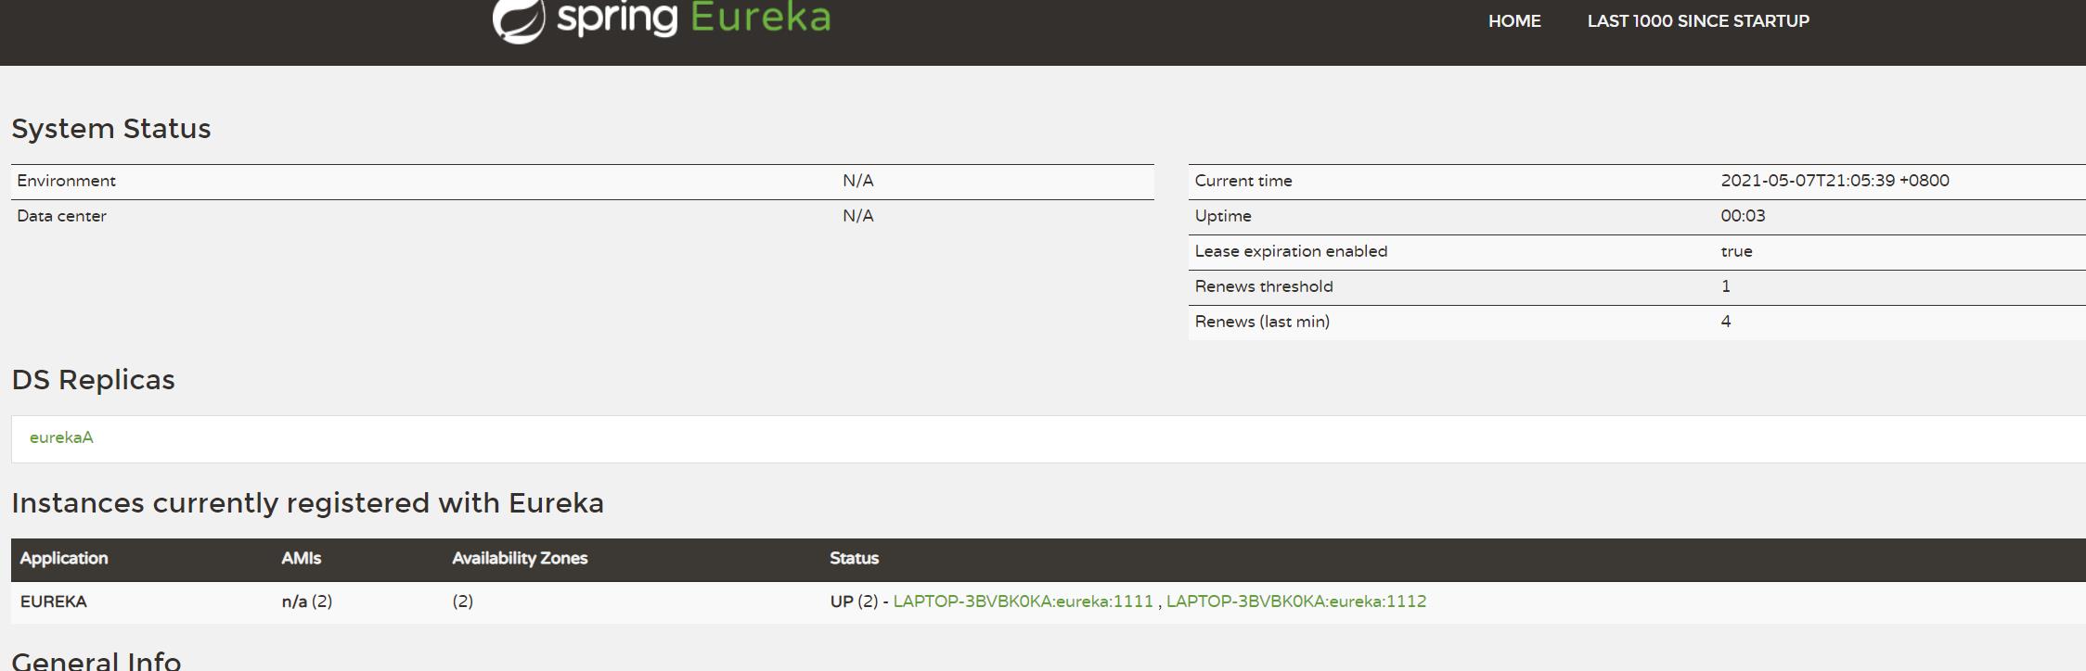Screen dimensions: 2086x671
Task: Open instance LAPTOP-3BVBK0KA:eureka:1112 link
Action: [1296, 601]
